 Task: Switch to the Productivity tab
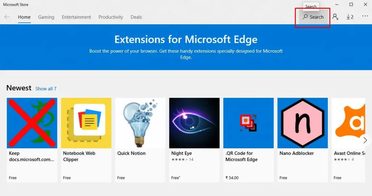pos(111,17)
